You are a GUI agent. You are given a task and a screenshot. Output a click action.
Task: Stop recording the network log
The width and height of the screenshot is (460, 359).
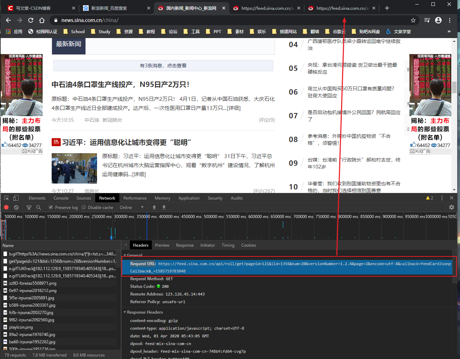[x=6, y=207]
